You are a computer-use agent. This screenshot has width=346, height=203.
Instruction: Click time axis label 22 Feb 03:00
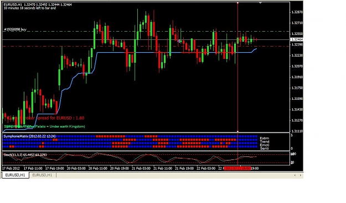pos(206,169)
